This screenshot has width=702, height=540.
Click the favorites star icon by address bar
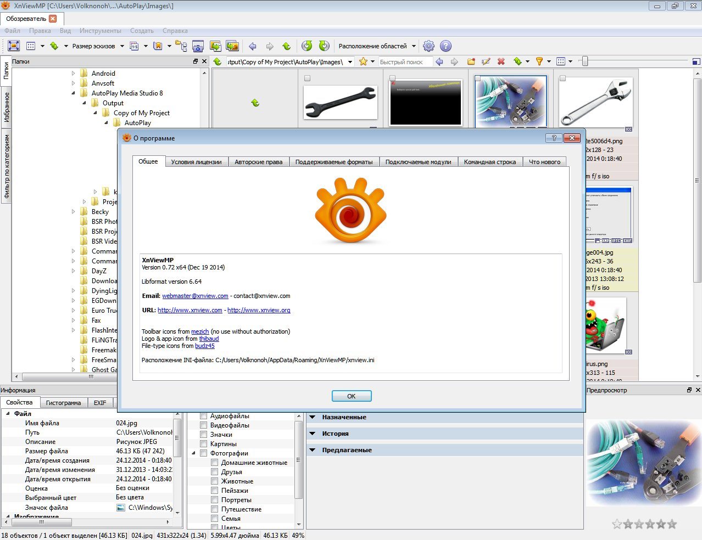[x=363, y=61]
